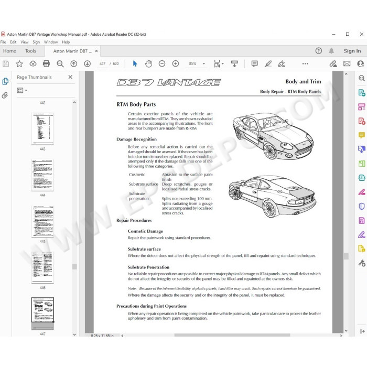Close the Aston Martin DB7 document tab
This screenshot has width=367, height=367.
(96, 51)
